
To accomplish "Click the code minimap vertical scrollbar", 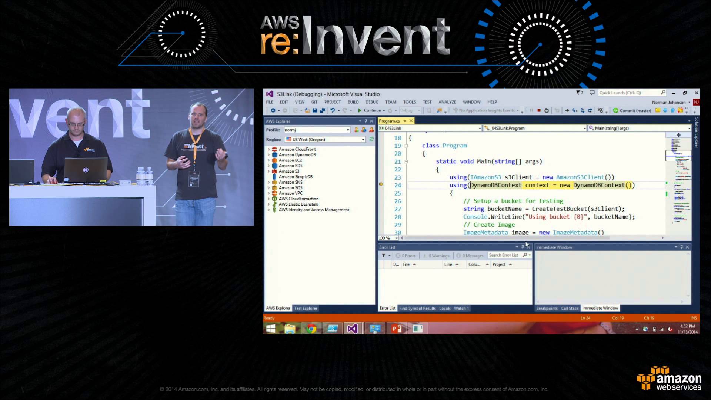I will point(678,183).
